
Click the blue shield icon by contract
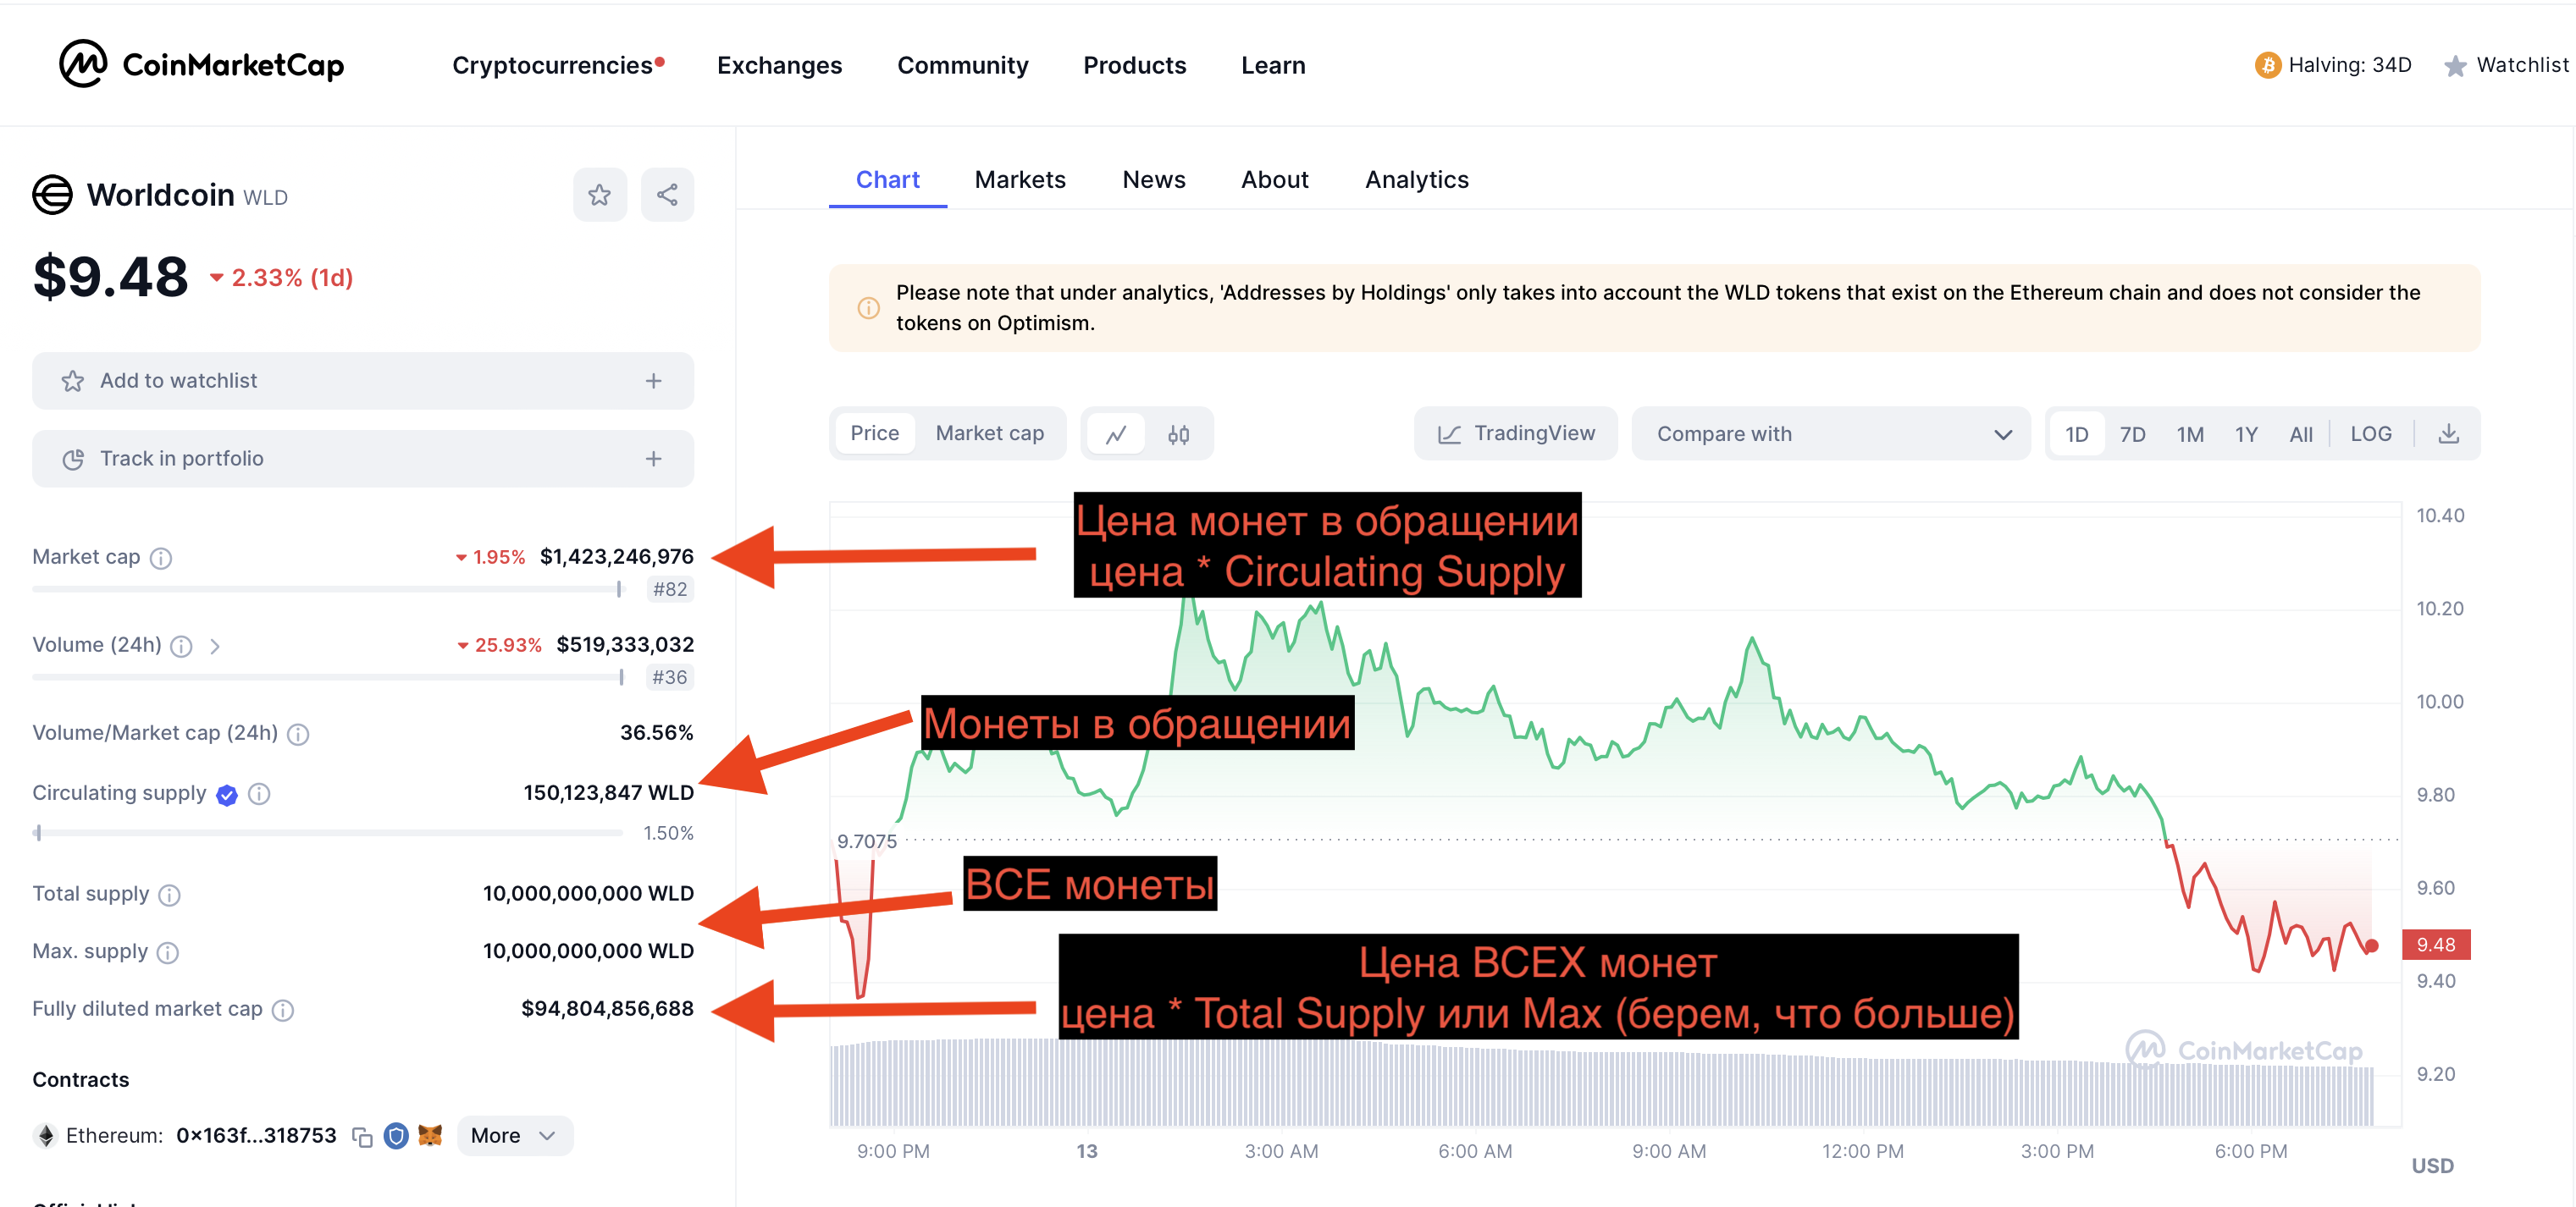(396, 1136)
